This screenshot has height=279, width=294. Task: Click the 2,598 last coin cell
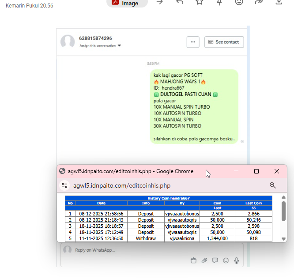[x=253, y=226]
